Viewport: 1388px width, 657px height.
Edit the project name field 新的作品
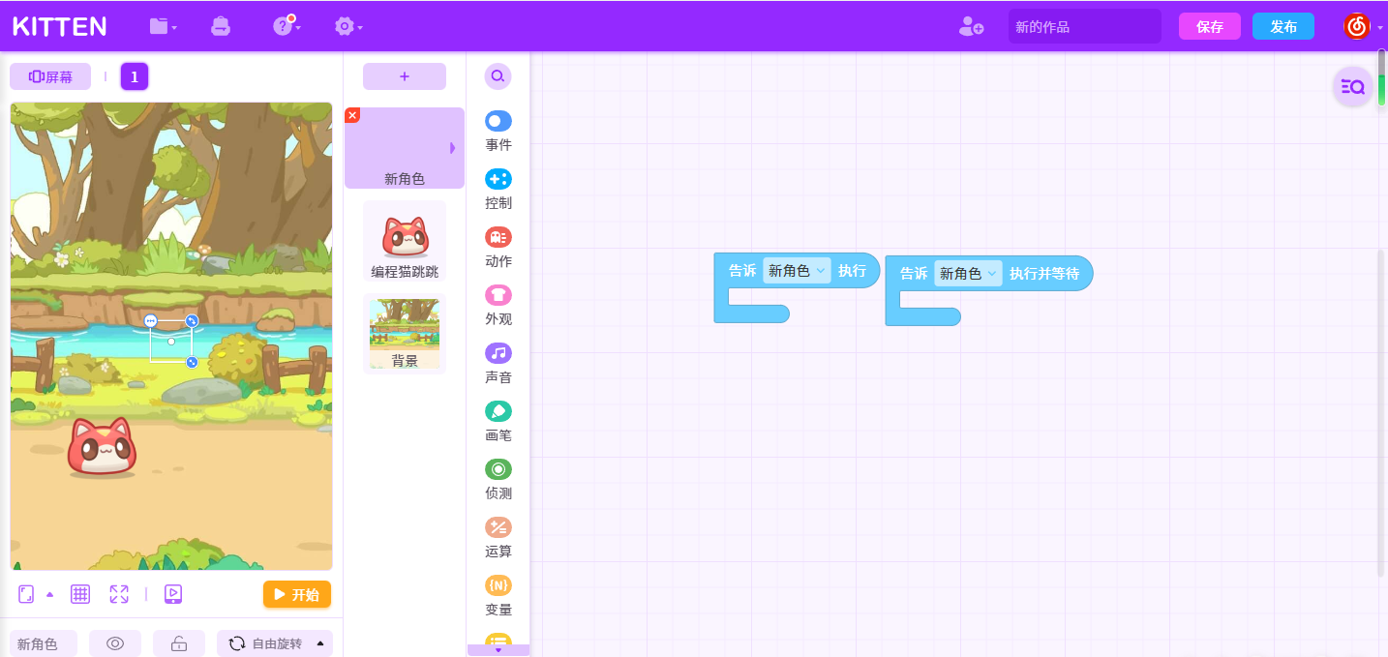click(x=1084, y=26)
